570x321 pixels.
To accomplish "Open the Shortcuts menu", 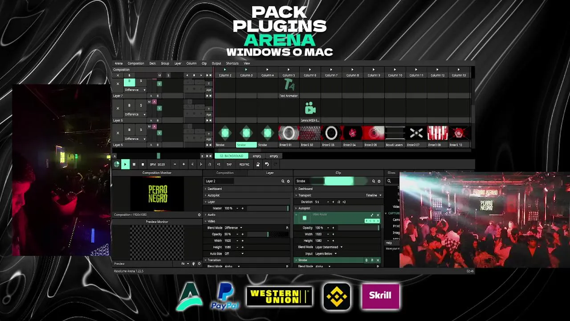I will click(x=232, y=63).
